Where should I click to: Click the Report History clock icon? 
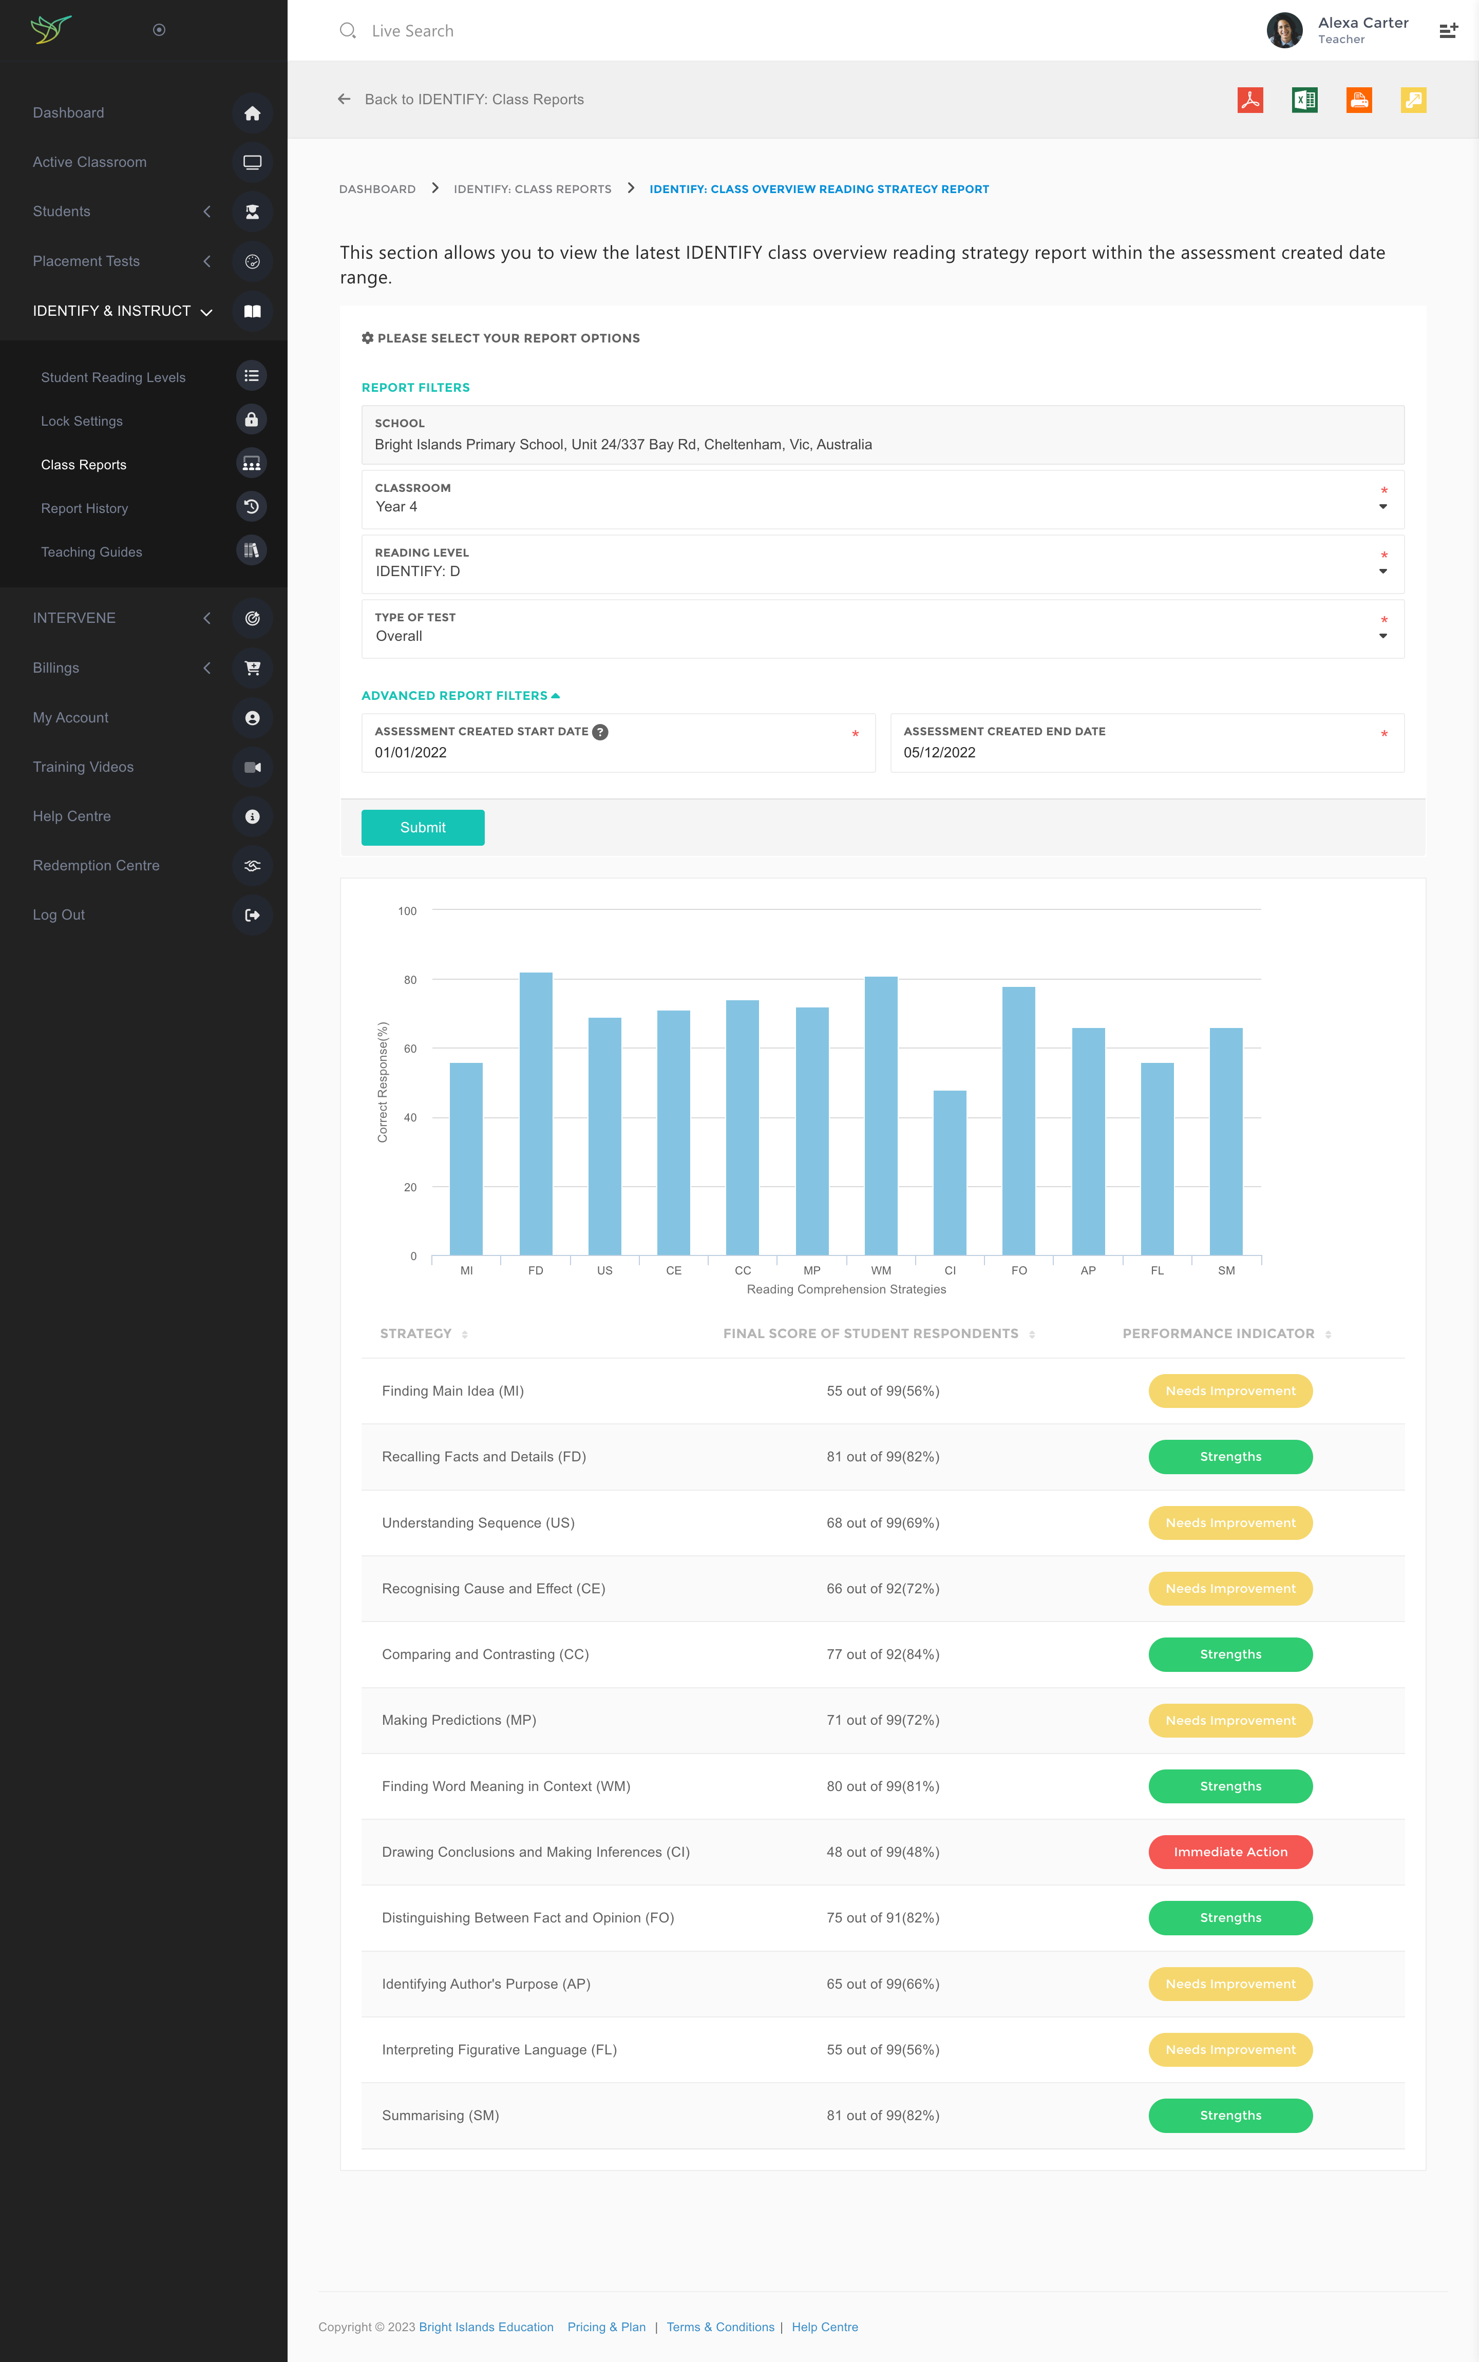pyautogui.click(x=252, y=507)
